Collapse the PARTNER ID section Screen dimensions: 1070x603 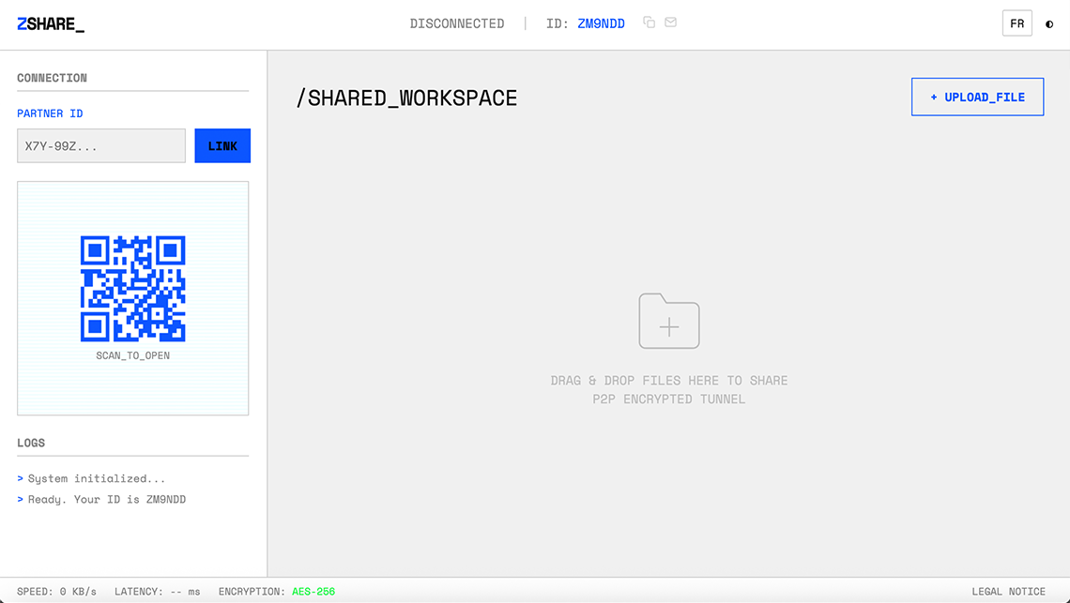(x=49, y=113)
